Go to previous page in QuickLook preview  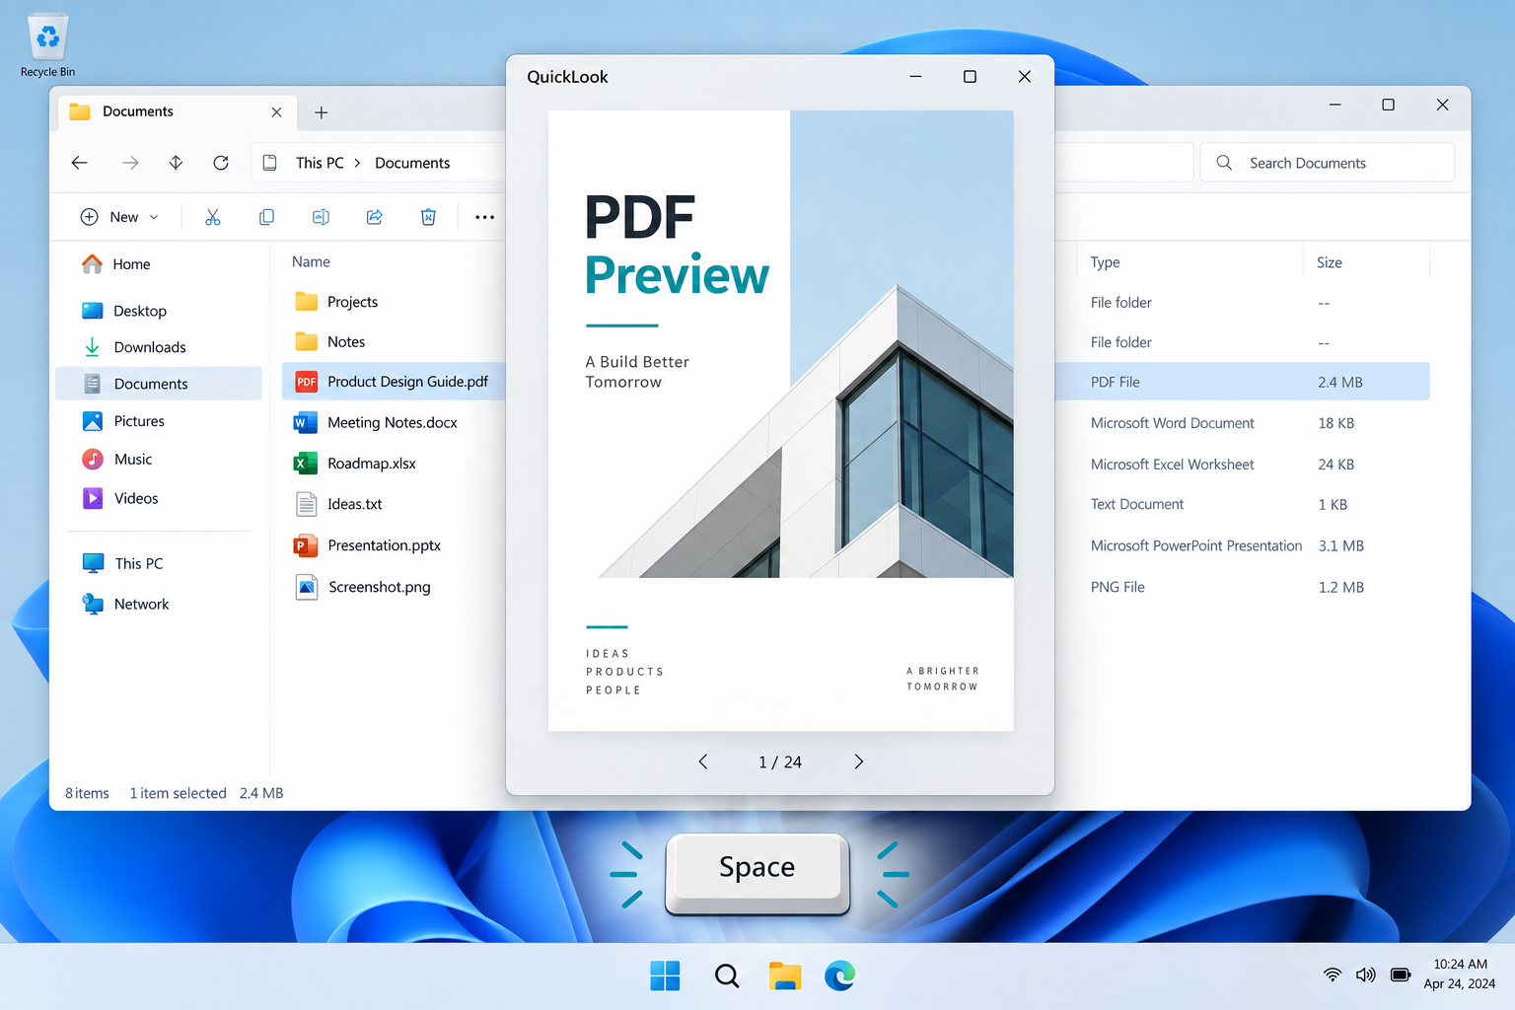tap(703, 761)
